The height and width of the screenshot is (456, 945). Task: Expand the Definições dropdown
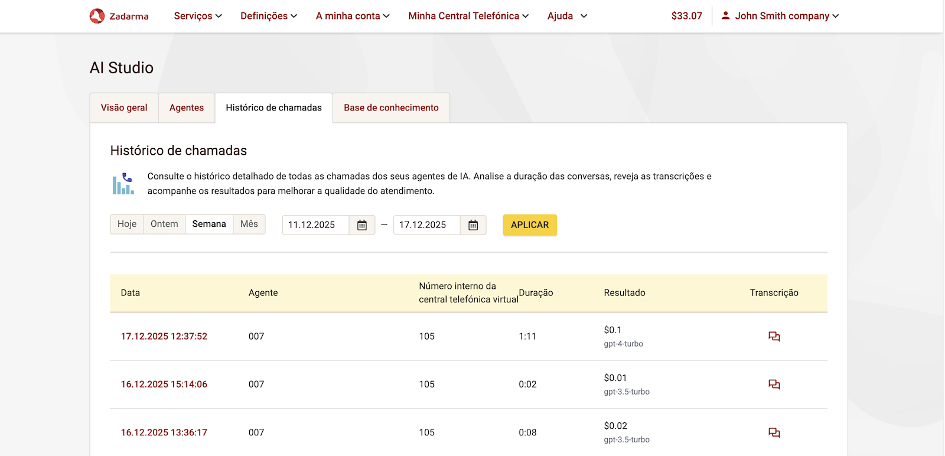269,16
